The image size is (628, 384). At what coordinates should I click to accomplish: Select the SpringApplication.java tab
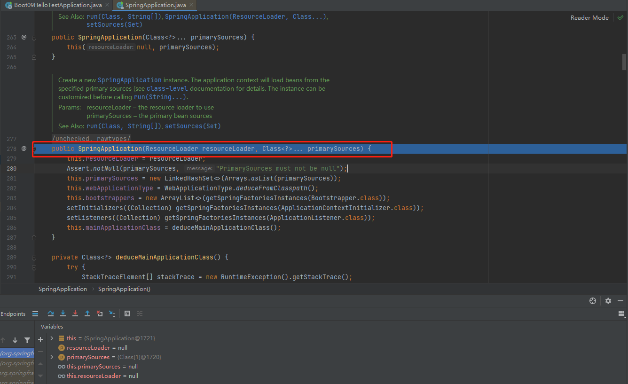coord(155,5)
